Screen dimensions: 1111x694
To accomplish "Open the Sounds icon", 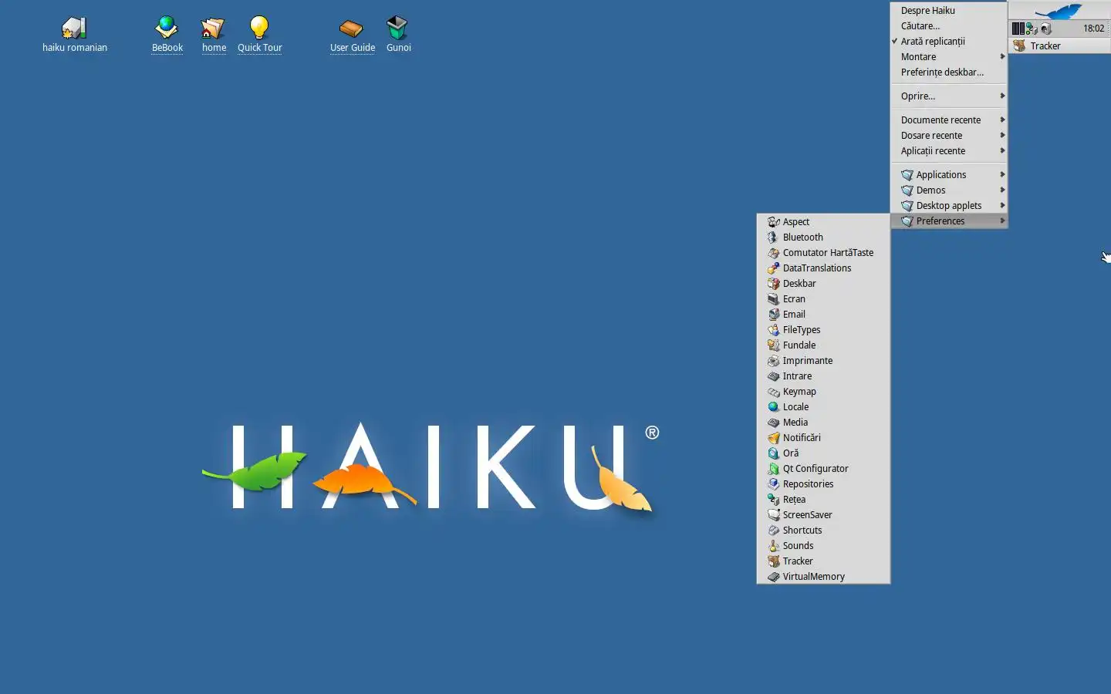I will 773,546.
